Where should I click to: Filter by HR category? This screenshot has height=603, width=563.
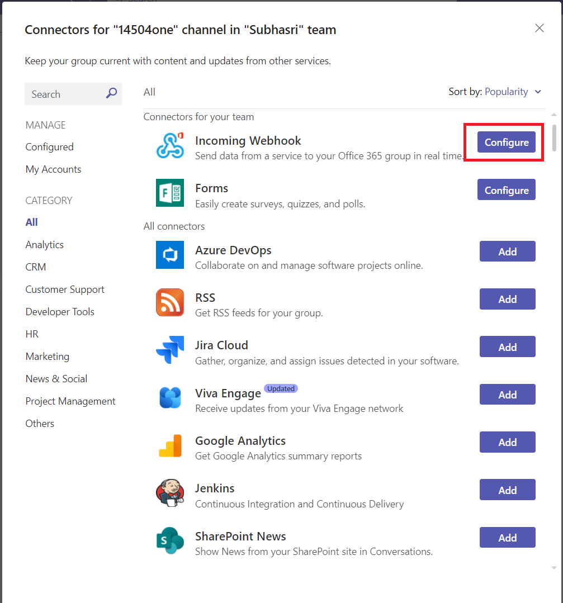click(32, 334)
